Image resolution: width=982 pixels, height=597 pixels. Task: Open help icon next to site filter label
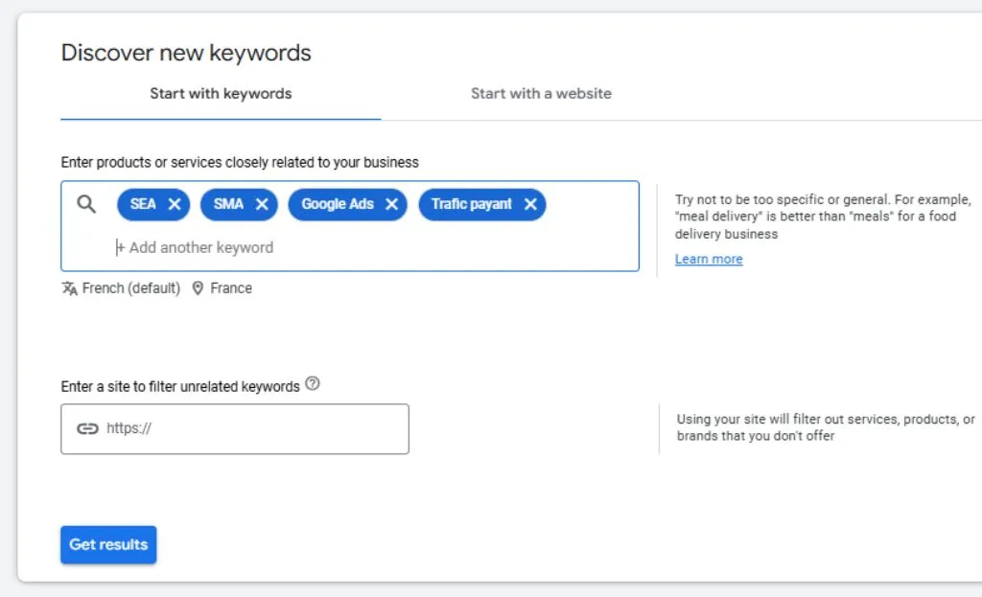[313, 383]
